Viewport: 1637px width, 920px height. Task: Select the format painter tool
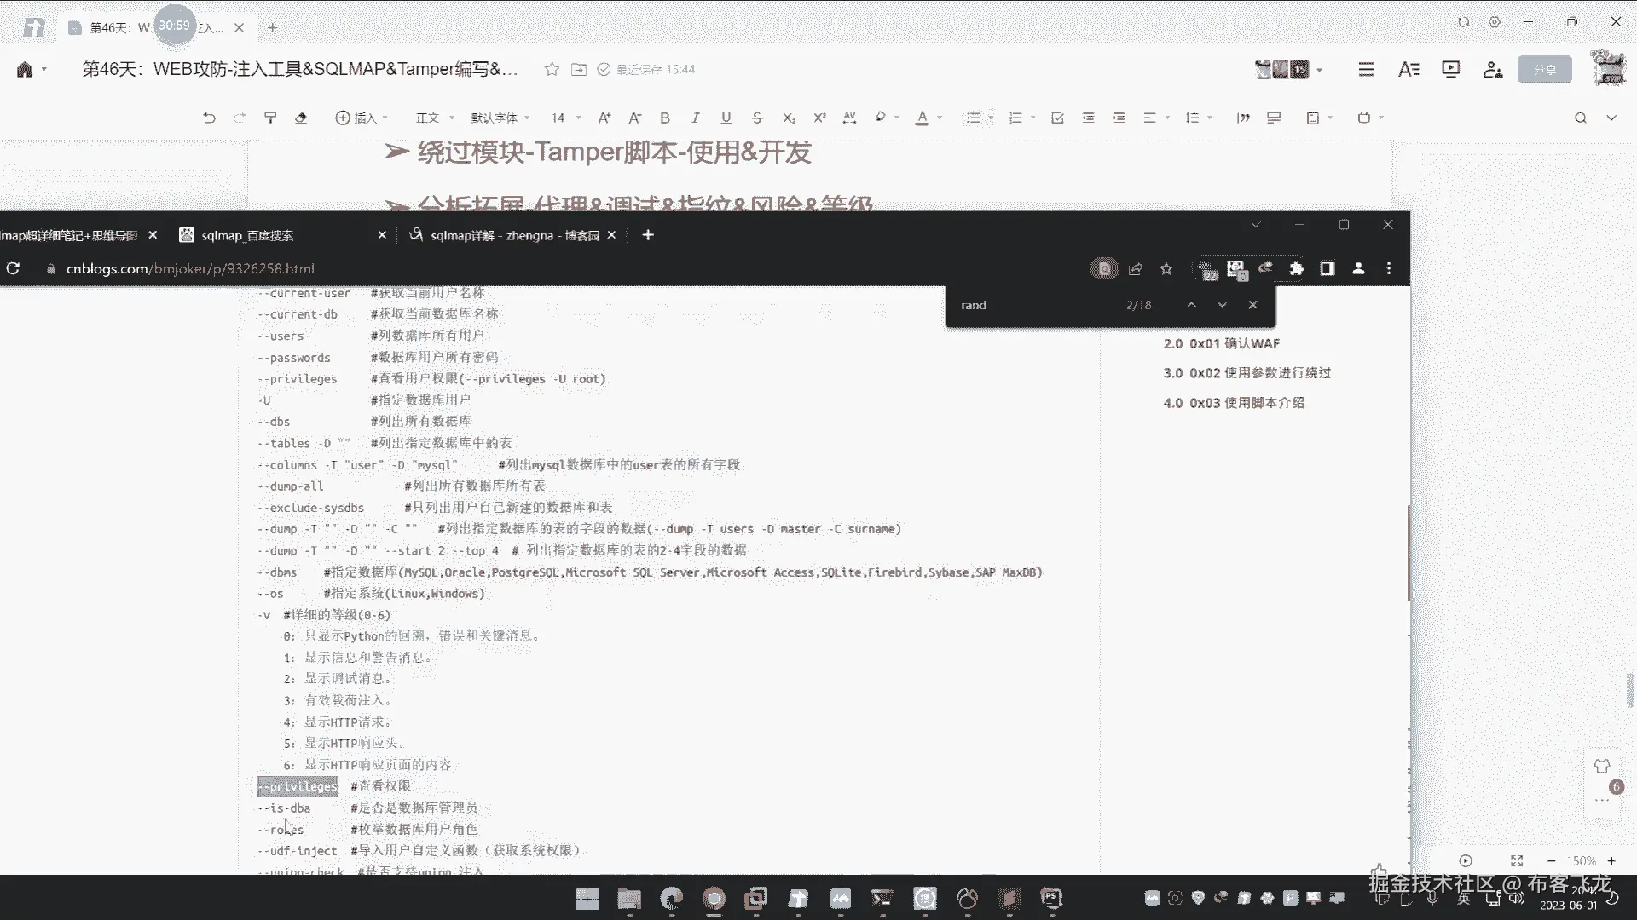pos(270,118)
